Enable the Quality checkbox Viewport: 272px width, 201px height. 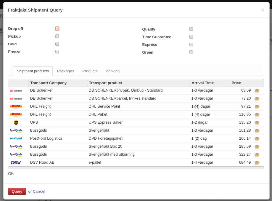[x=191, y=29]
